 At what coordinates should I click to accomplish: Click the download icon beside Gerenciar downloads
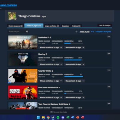click(51, 112)
